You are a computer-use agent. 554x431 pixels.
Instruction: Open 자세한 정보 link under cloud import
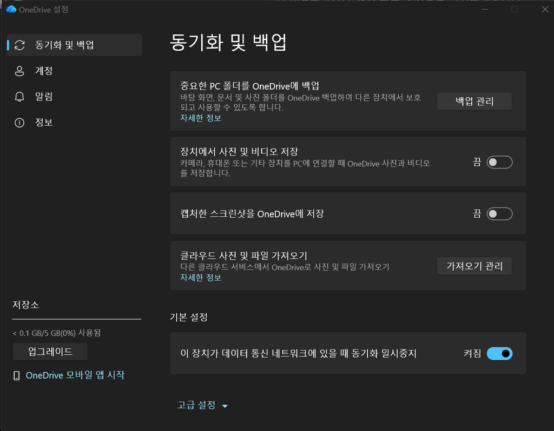201,278
